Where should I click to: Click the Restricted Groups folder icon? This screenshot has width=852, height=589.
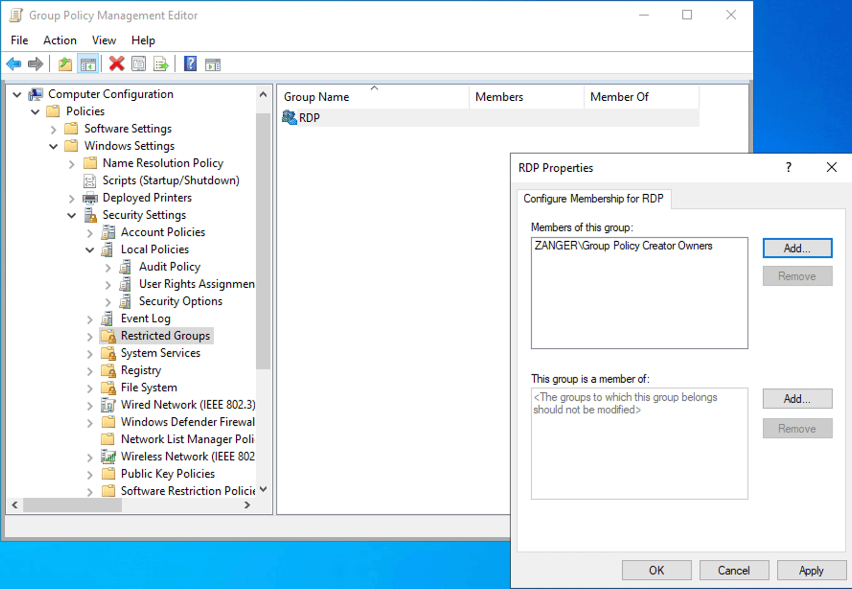(x=108, y=336)
